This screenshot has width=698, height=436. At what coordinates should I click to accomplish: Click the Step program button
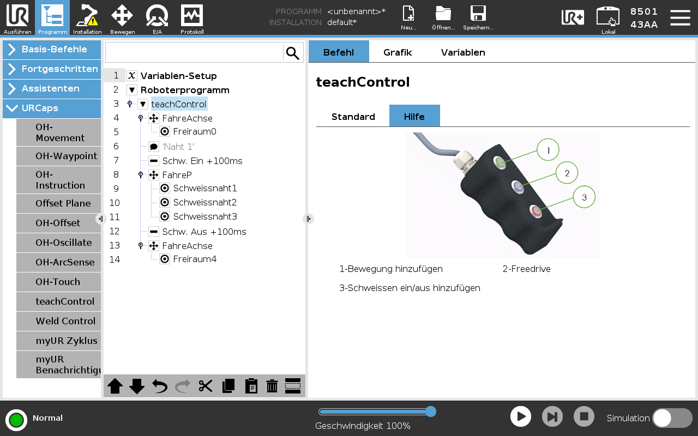552,416
